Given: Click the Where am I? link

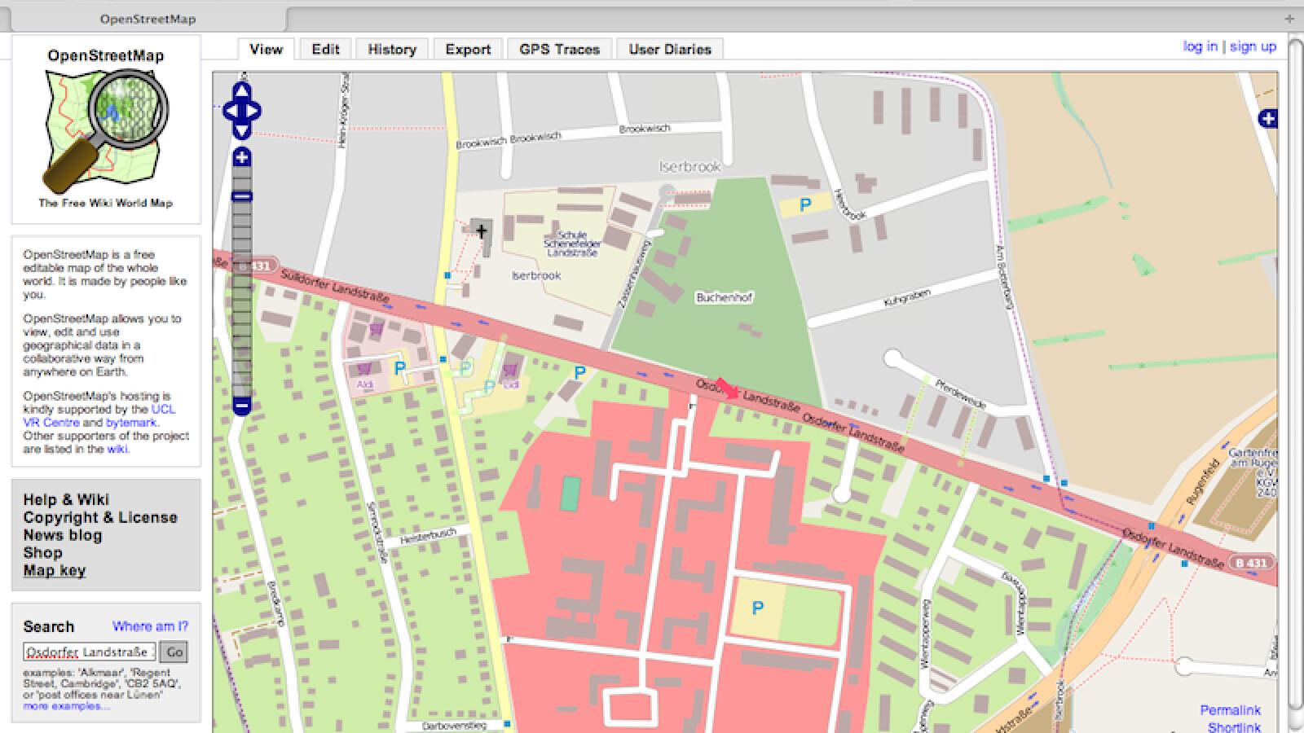Looking at the screenshot, I should coord(150,626).
